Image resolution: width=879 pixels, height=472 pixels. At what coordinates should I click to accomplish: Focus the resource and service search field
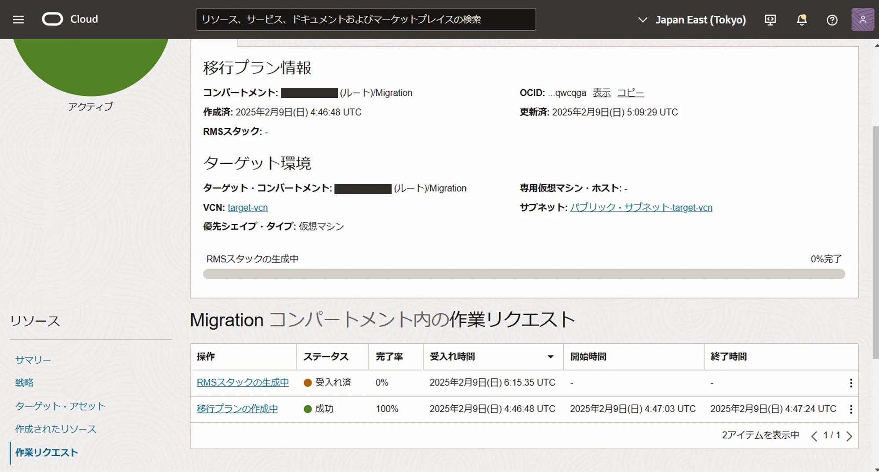(x=366, y=19)
